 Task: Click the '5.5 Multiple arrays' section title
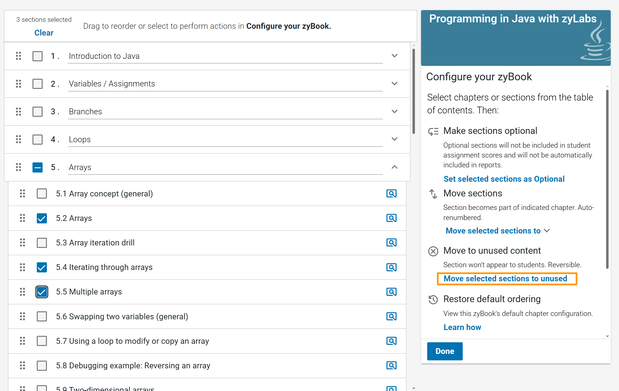(x=89, y=292)
